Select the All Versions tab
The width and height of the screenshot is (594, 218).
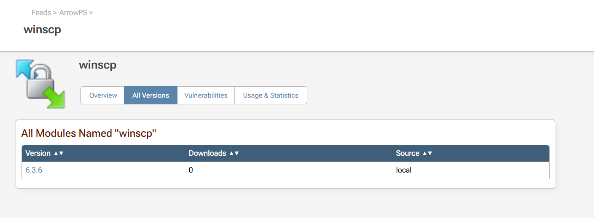click(151, 96)
